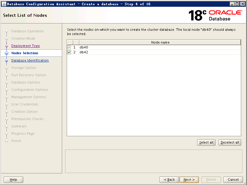Click row number 1 cell
The image size is (247, 185).
tap(76, 47)
